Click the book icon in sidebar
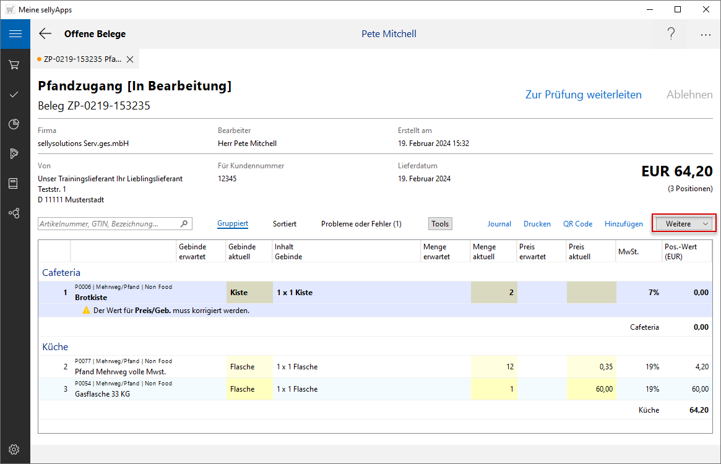721x464 pixels. [15, 183]
